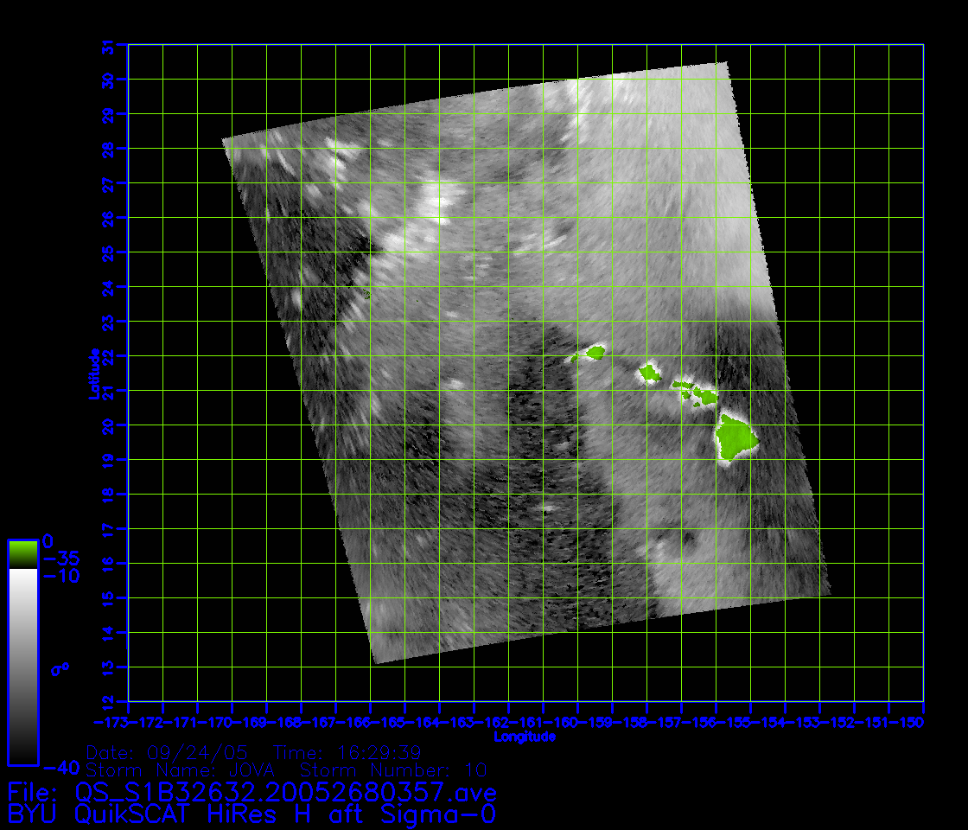Select the Longitude axis title
Viewport: 968px width, 830px height.
525,737
